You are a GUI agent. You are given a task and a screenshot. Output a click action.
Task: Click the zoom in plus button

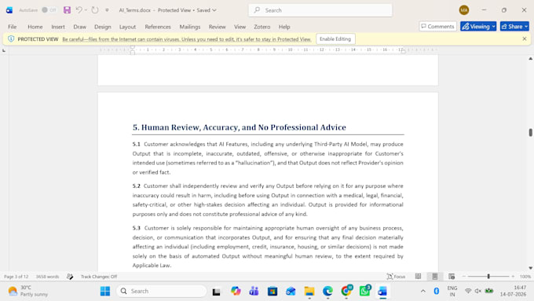(x=513, y=277)
